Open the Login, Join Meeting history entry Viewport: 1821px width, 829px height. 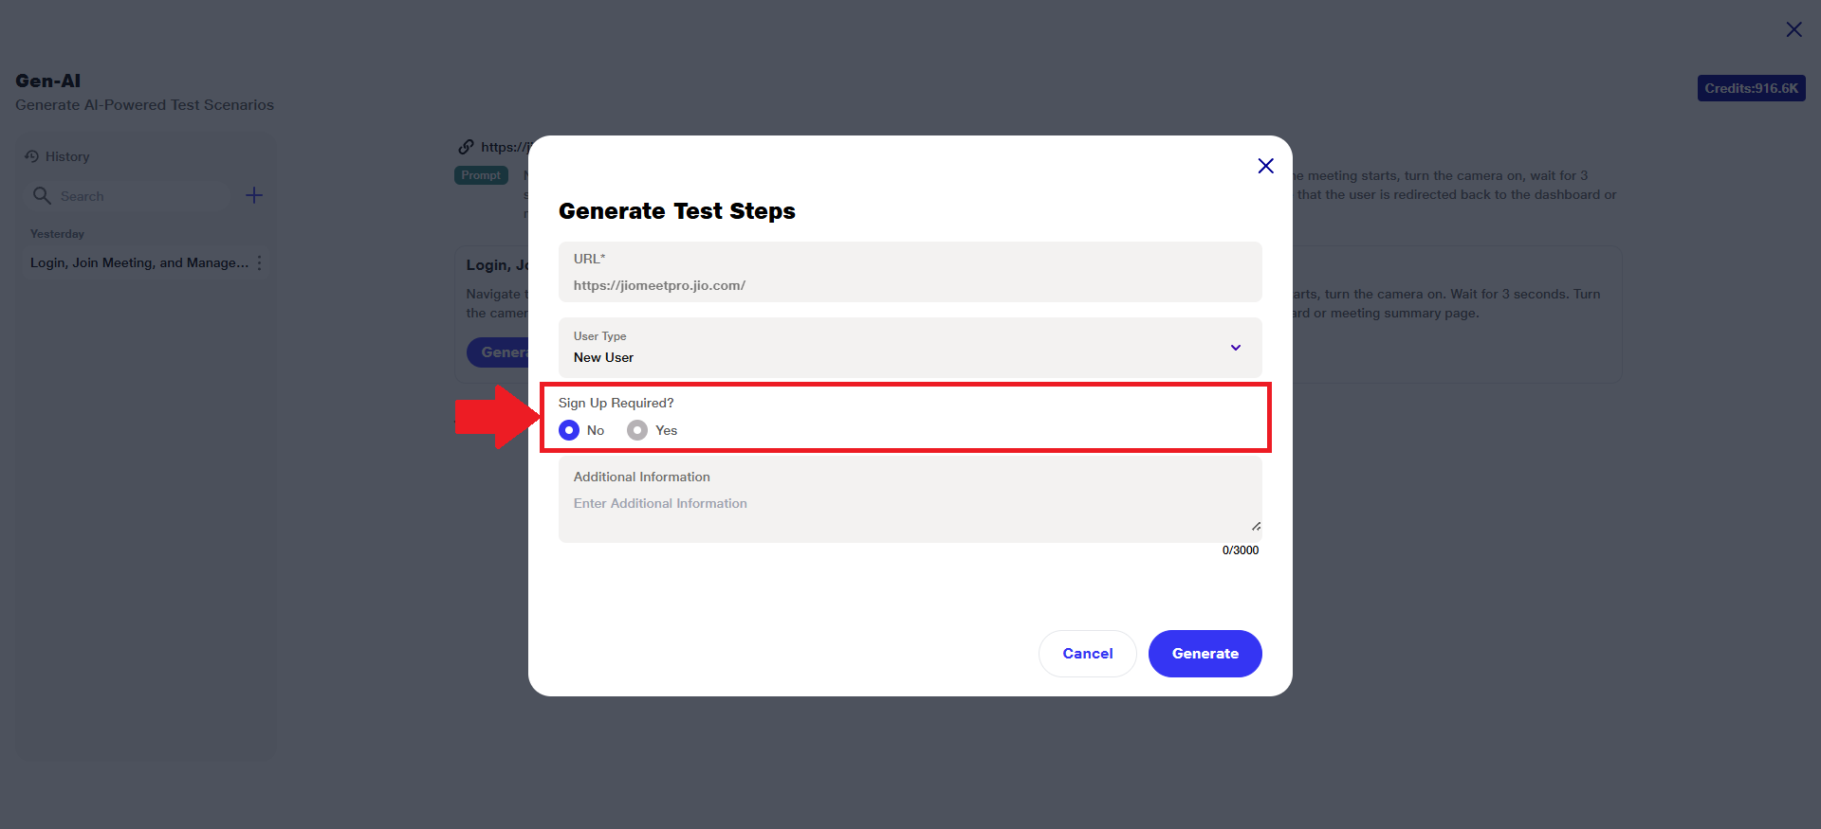pyautogui.click(x=138, y=262)
